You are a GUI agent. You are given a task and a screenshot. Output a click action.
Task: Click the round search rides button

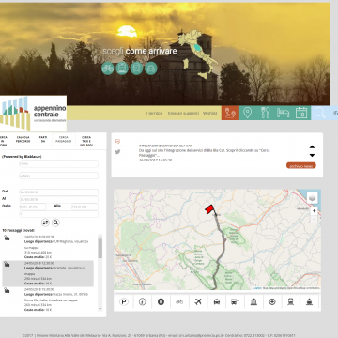[x=55, y=223]
